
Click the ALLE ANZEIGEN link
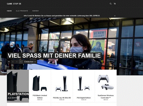13,98
